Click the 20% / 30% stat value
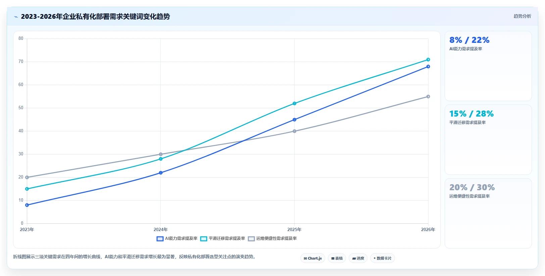This screenshot has width=545, height=276. [472, 188]
